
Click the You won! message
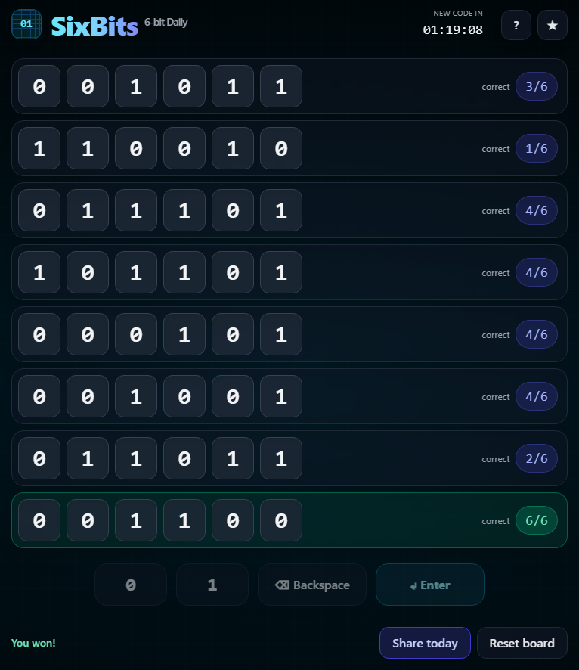pos(33,643)
